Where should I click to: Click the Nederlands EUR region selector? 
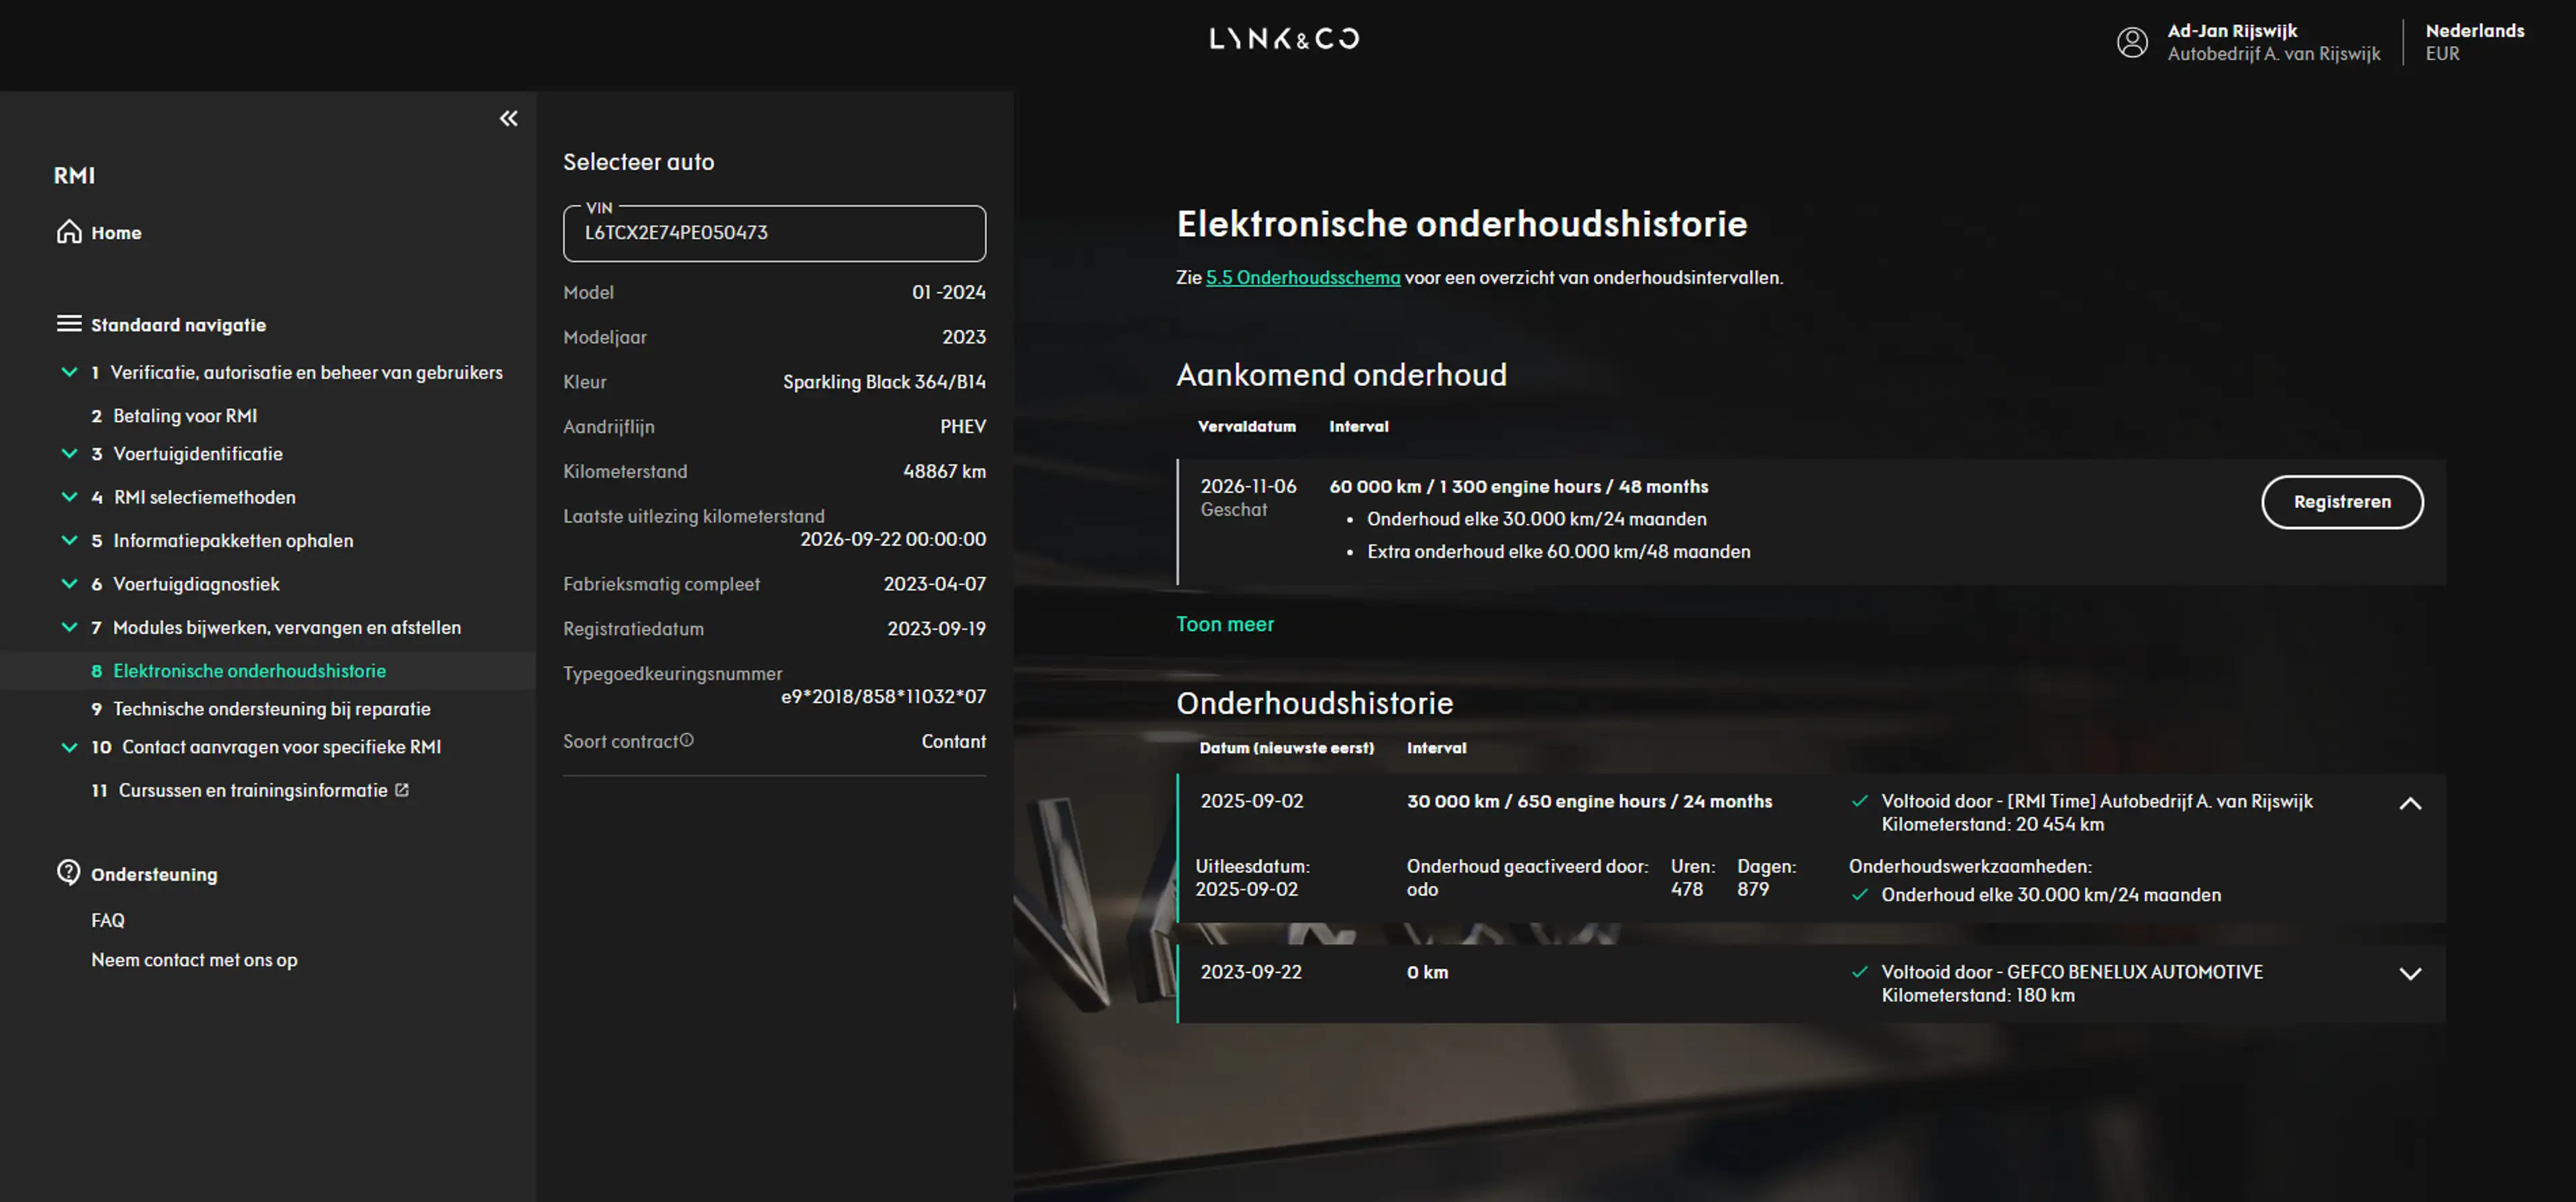pos(2474,42)
